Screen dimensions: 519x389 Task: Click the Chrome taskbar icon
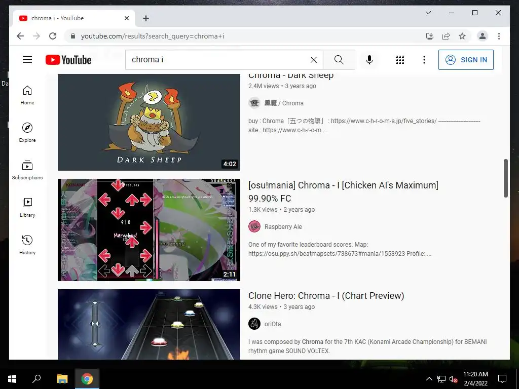tap(87, 379)
